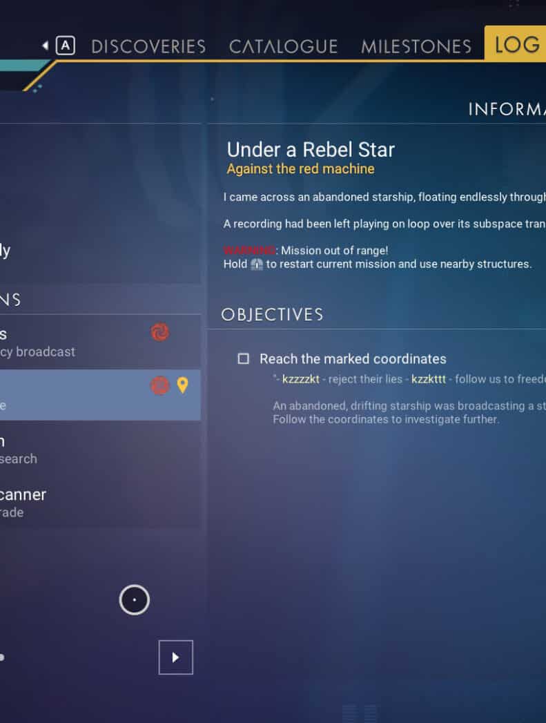This screenshot has width=546, height=723.
Task: Select the mission ending in 'search'
Action: (x=69, y=449)
